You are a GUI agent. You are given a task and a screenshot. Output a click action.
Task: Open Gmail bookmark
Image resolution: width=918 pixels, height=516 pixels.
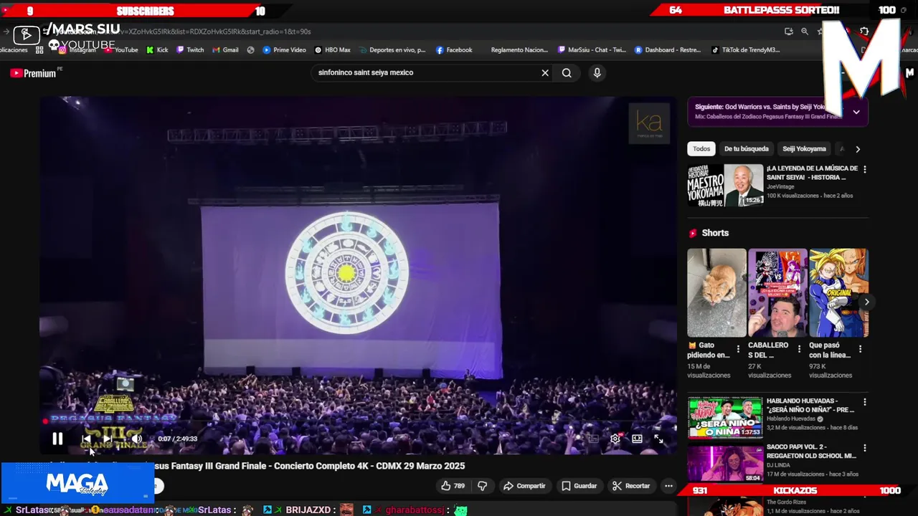225,50
